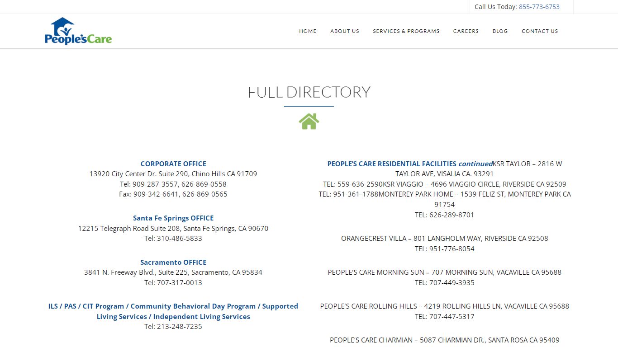This screenshot has height=347, width=618.
Task: Click the People's Care logo
Action: (x=78, y=31)
